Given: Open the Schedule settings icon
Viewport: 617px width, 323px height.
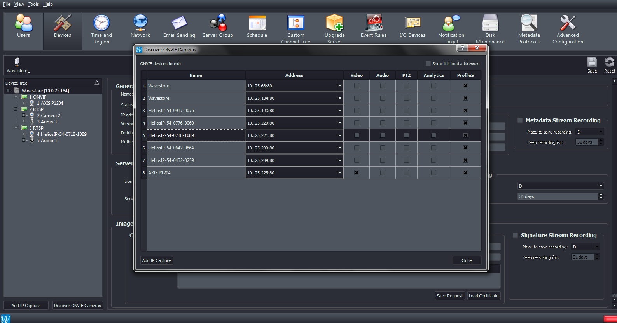Looking at the screenshot, I should tap(257, 26).
